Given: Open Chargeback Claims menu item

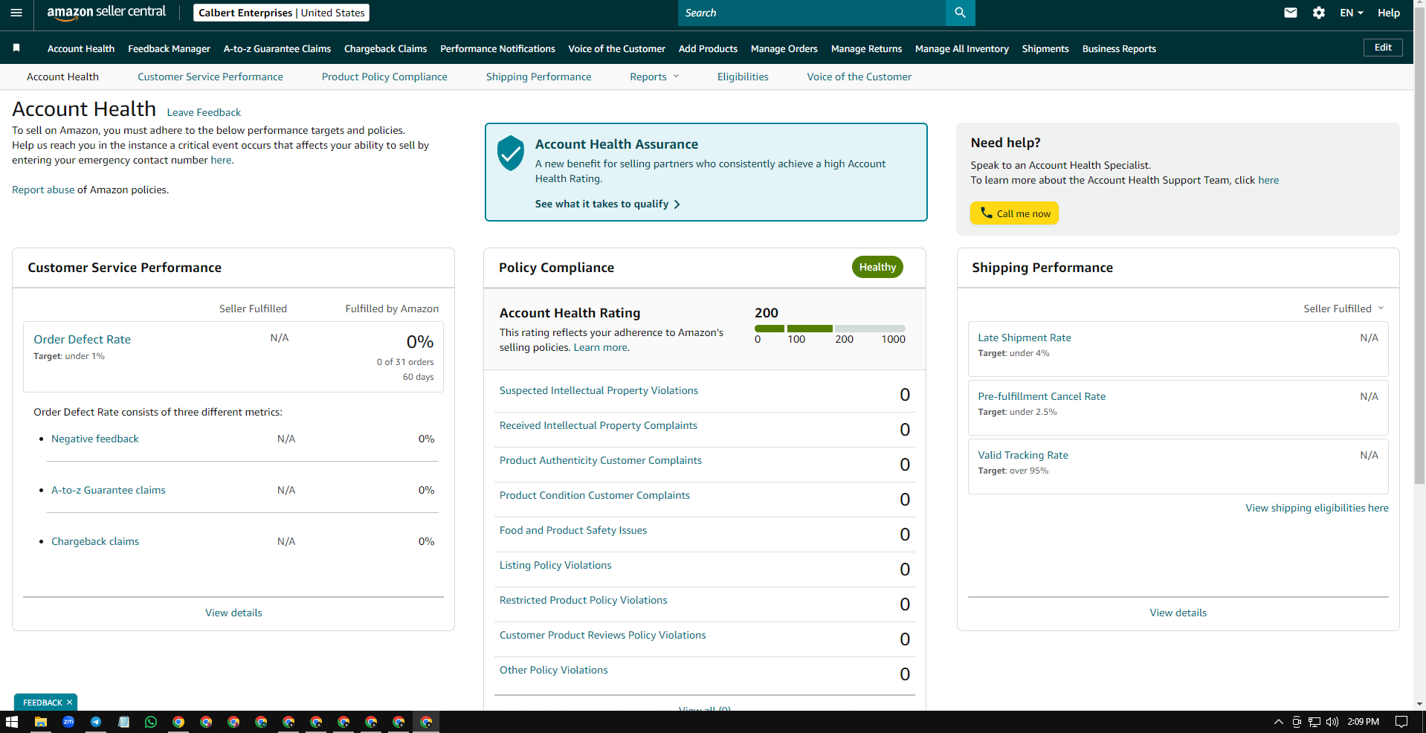Looking at the screenshot, I should 385,48.
